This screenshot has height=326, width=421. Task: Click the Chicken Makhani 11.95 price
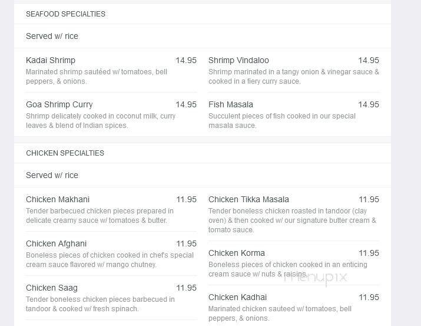(x=186, y=199)
